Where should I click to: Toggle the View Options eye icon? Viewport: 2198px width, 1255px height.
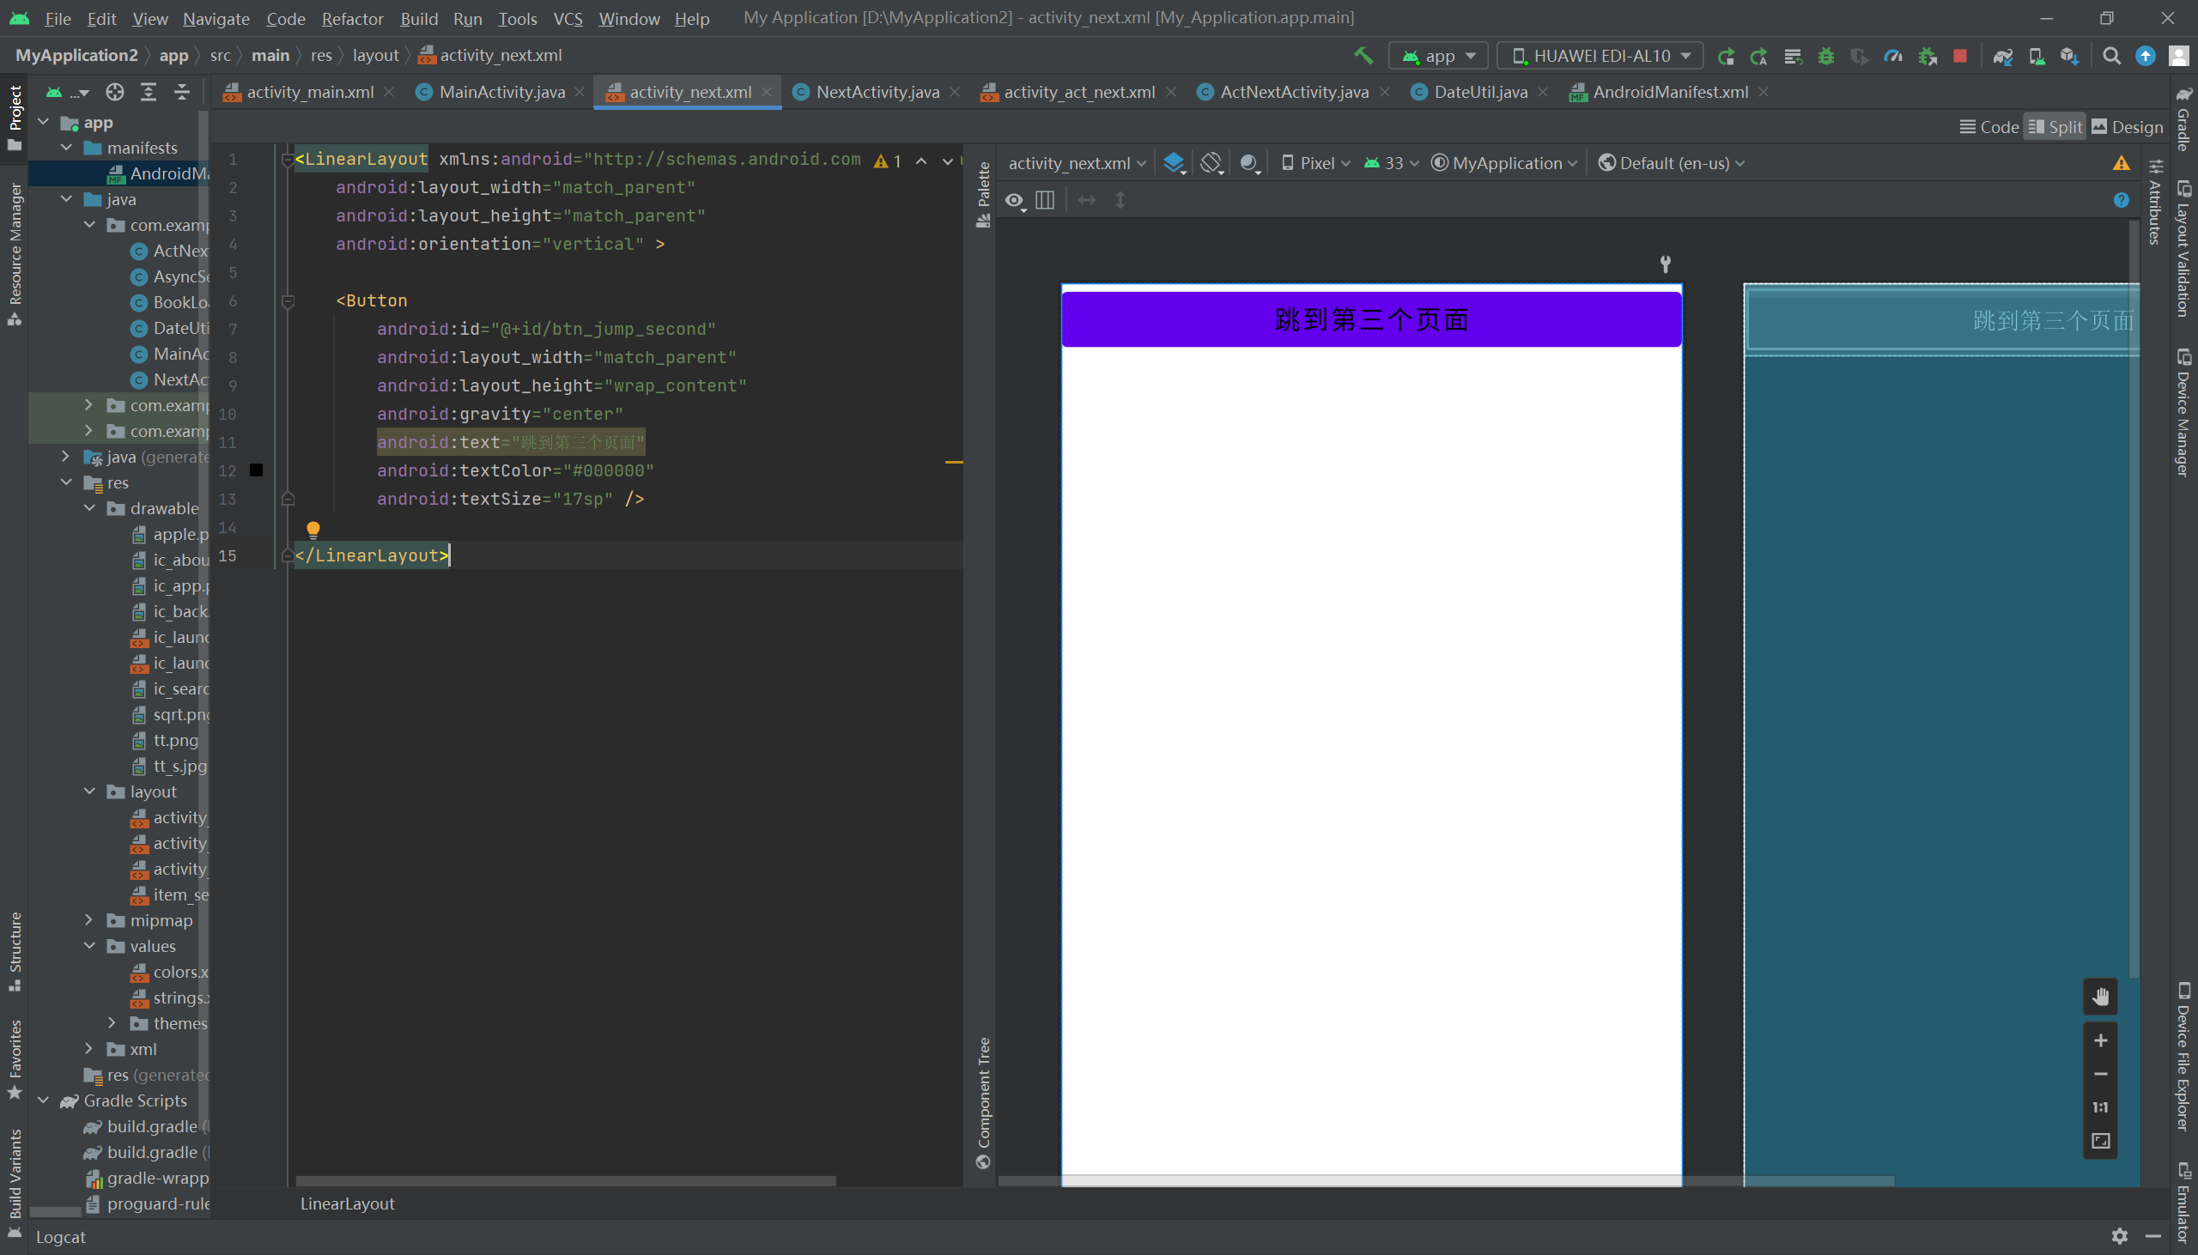[x=1015, y=201]
